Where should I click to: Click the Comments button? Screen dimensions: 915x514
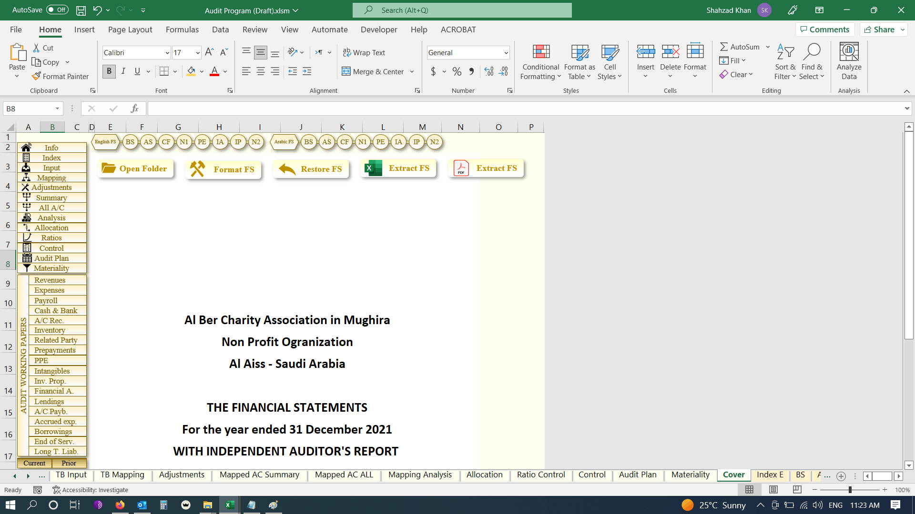pos(825,30)
